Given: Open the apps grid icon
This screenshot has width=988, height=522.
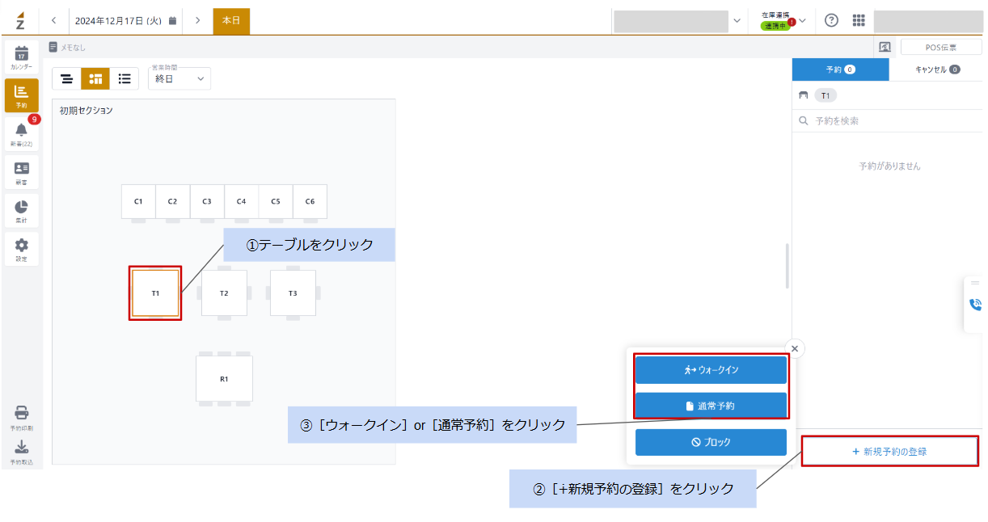Looking at the screenshot, I should click(x=859, y=20).
